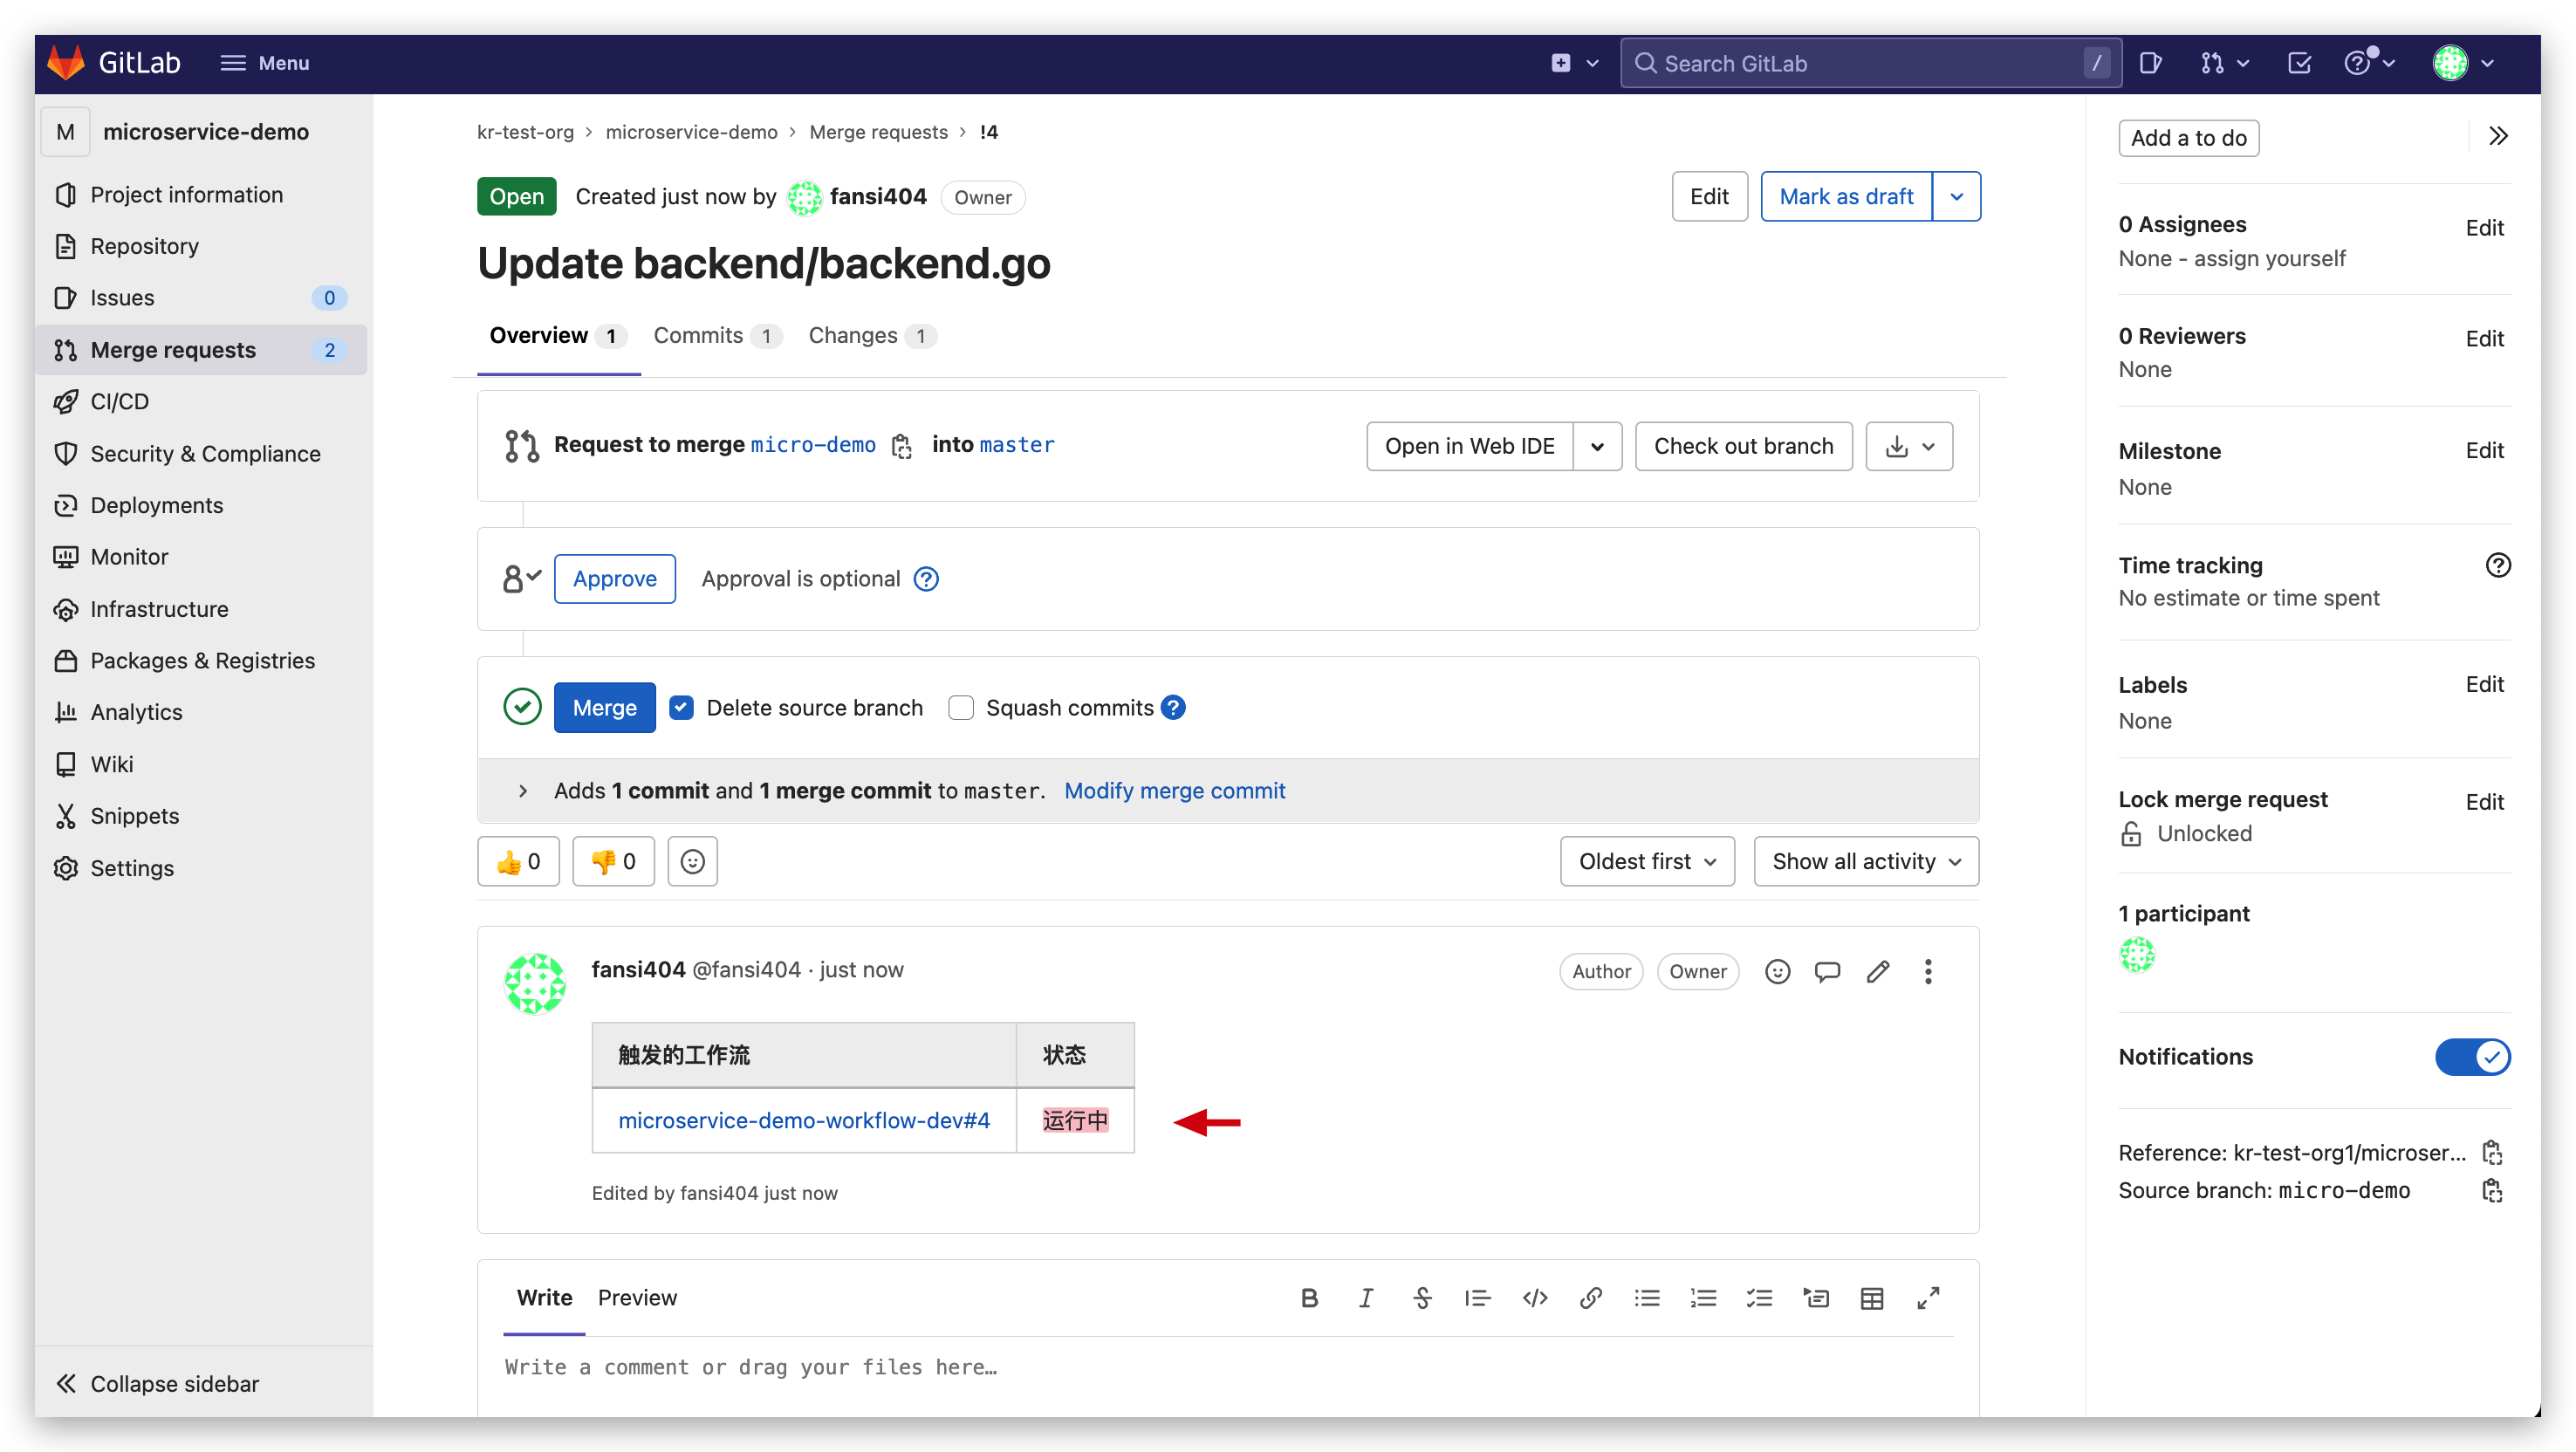The width and height of the screenshot is (2576, 1452).
Task: Click the thumbs up reaction button
Action: point(518,861)
